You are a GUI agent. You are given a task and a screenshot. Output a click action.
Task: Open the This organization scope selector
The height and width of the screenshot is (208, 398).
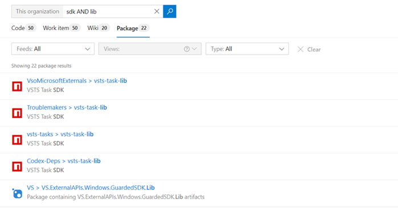pos(38,11)
